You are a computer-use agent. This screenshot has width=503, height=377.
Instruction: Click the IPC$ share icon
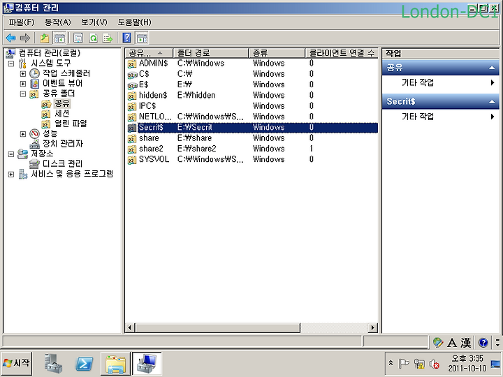coord(132,106)
